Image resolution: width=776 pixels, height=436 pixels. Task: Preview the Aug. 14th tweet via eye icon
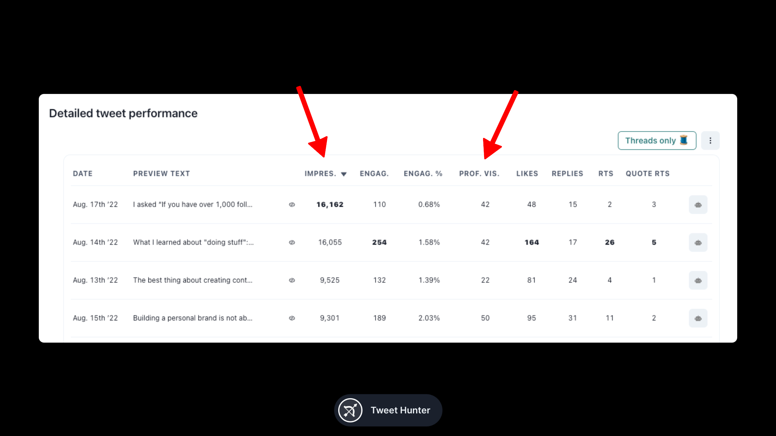(292, 243)
